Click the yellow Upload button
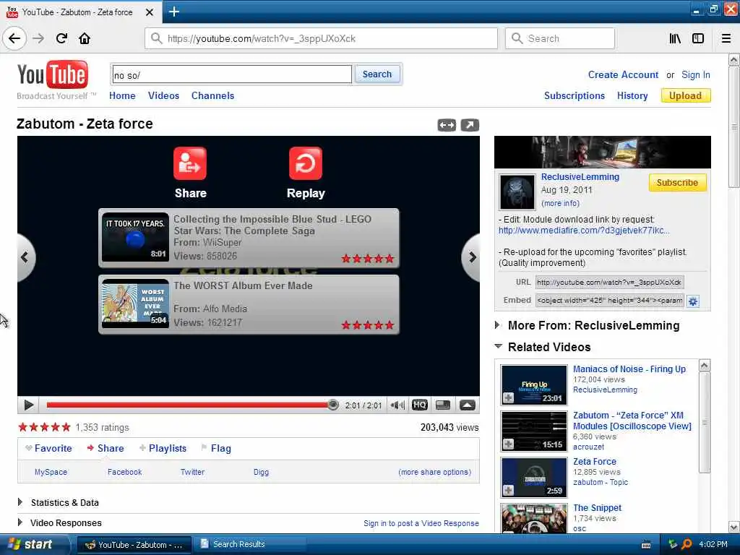The image size is (740, 555). pyautogui.click(x=685, y=96)
